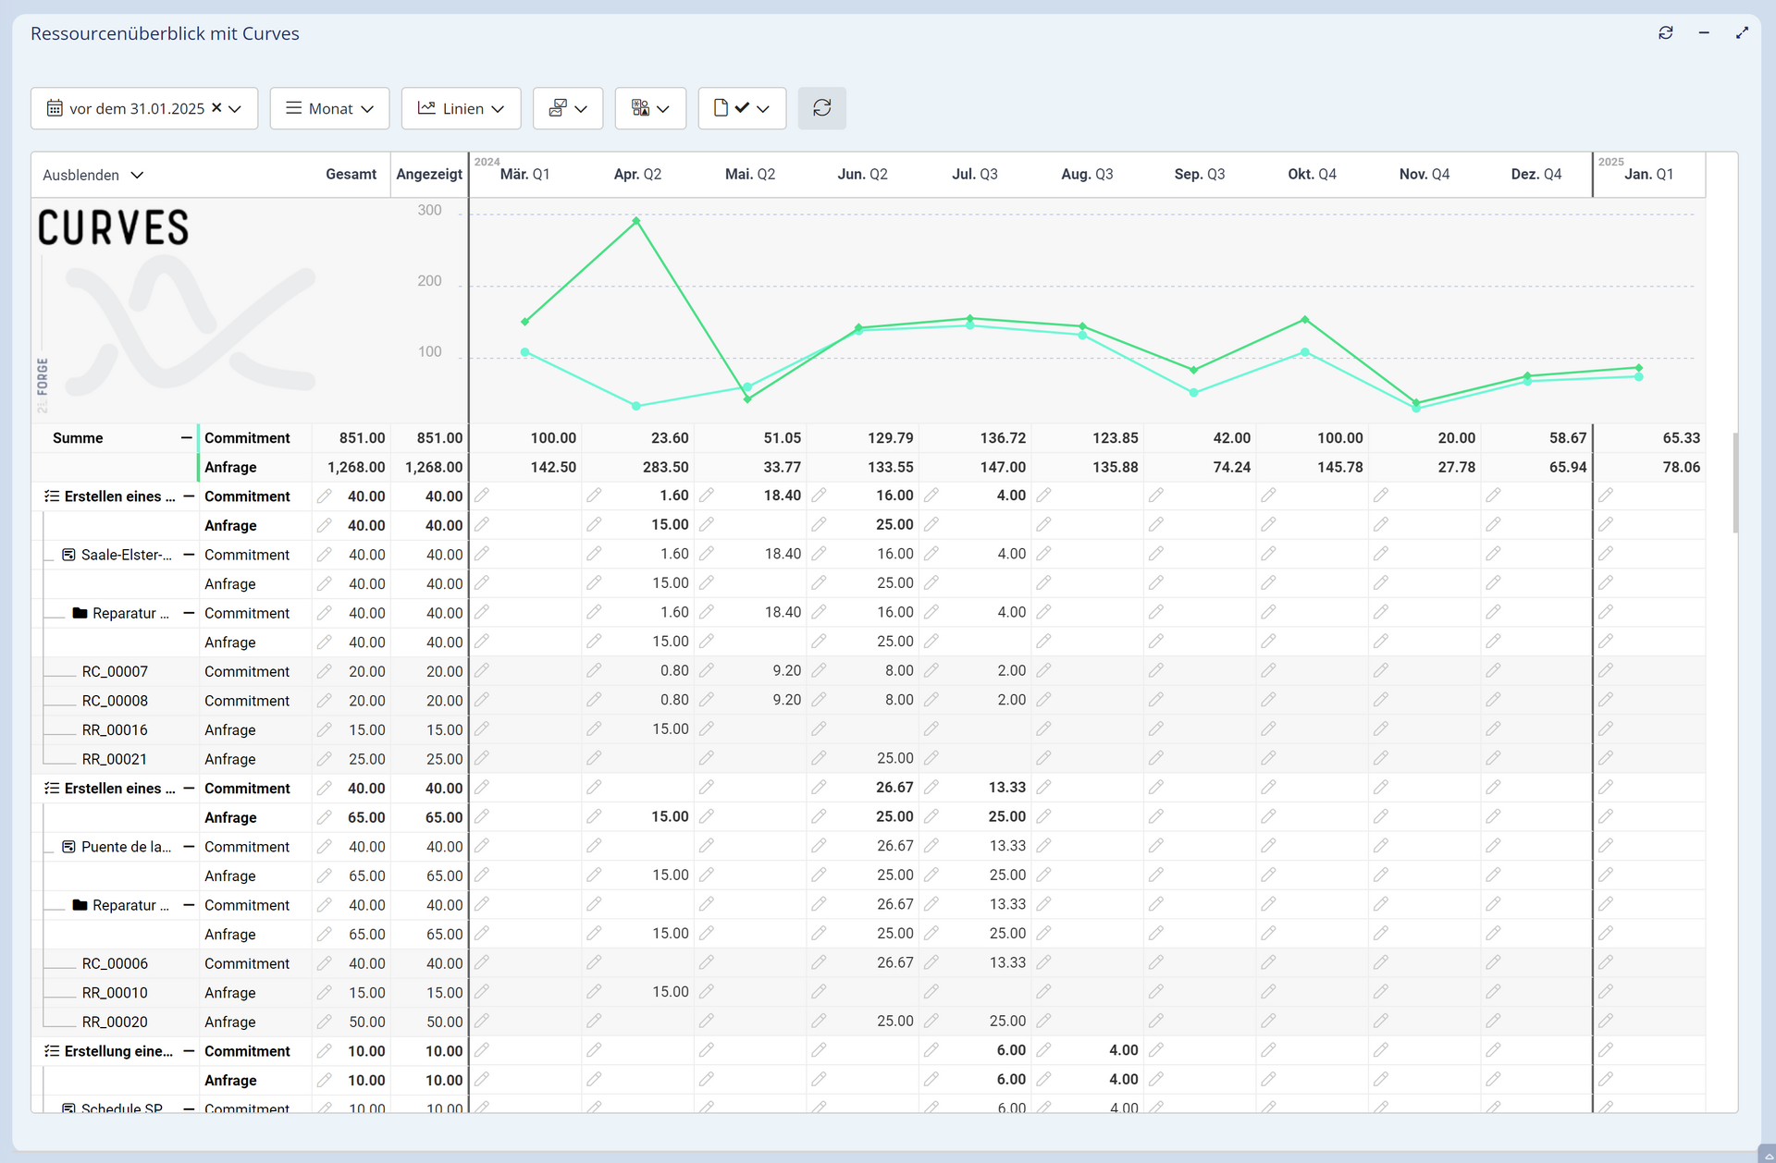Click the pencil icon in RR_00016 Anfrage row
This screenshot has width=1776, height=1163.
tap(324, 729)
